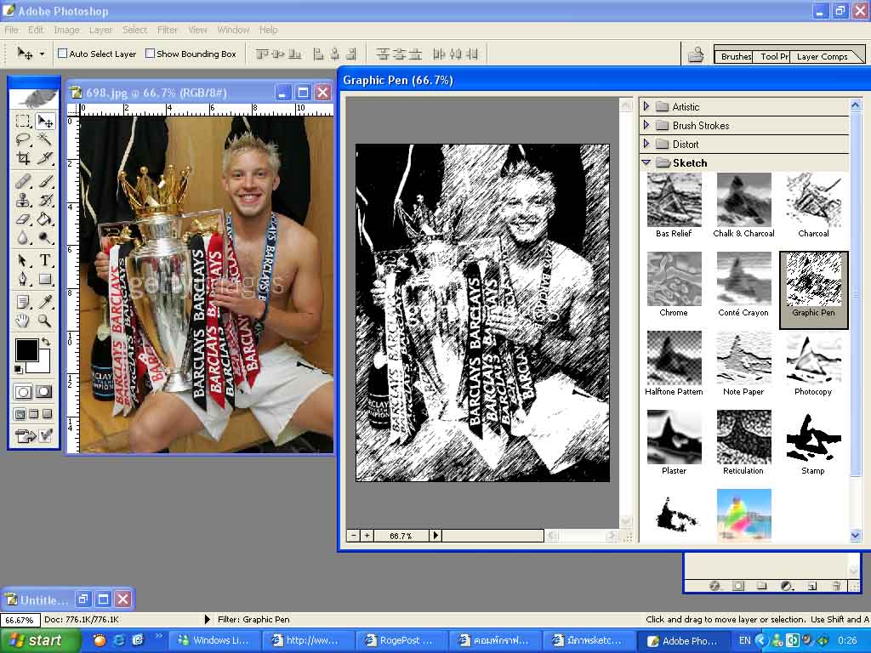Switch to the Layer Comps tab

tap(823, 56)
